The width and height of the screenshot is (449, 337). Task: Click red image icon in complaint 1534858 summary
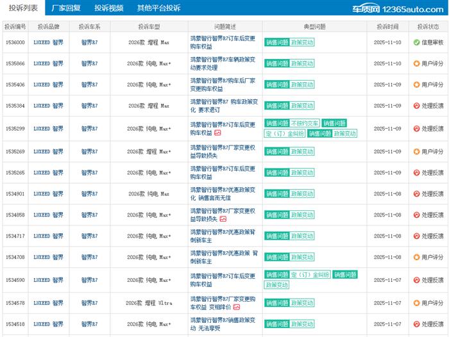pos(223,219)
